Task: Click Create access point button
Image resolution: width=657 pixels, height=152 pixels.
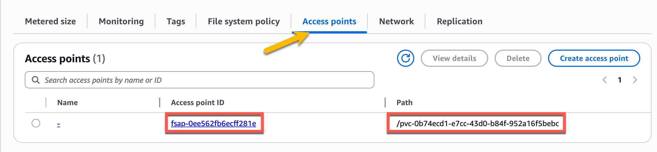Action: 594,58
